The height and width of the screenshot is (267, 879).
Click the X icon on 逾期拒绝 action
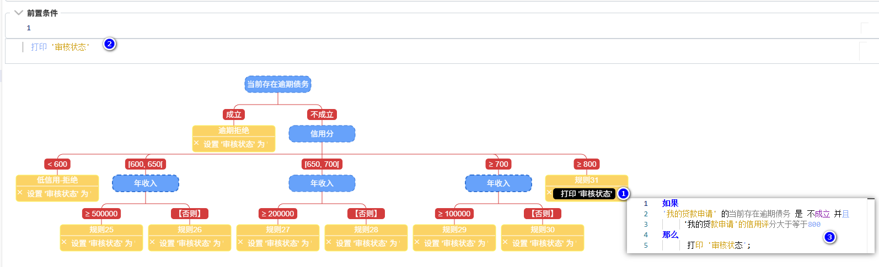[x=196, y=143]
